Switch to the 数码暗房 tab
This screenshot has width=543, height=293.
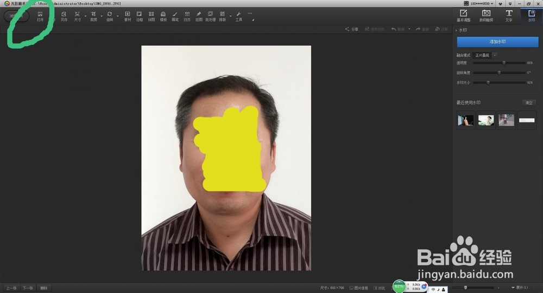pyautogui.click(x=486, y=16)
